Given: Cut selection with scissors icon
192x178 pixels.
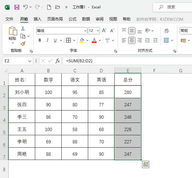Looking at the screenshot, I should pyautogui.click(x=23, y=28).
